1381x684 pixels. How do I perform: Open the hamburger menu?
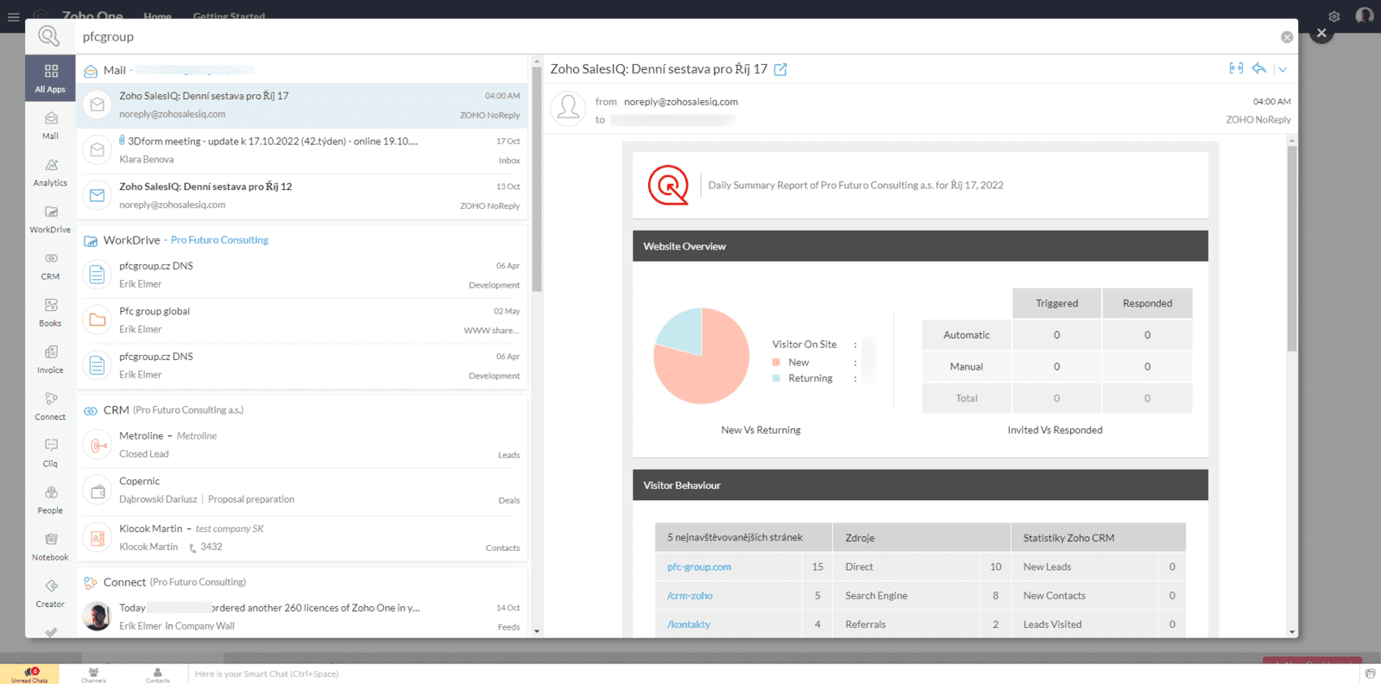[x=14, y=16]
